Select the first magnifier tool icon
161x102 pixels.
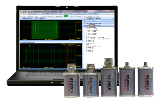[x=85, y=23]
